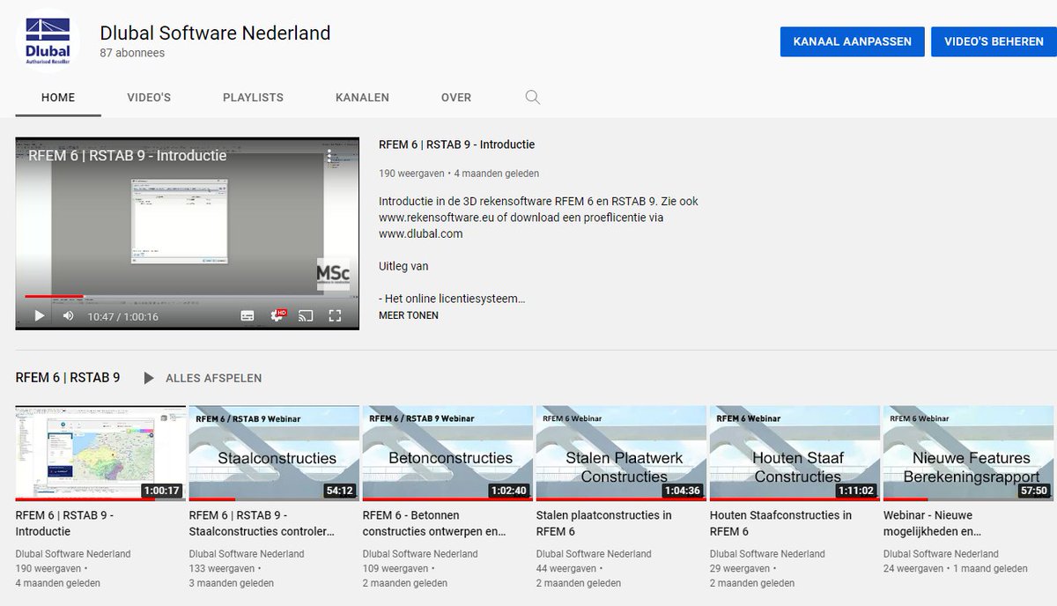Open the three-dot menu in video player
Viewport: 1057px width, 606px height.
329,156
